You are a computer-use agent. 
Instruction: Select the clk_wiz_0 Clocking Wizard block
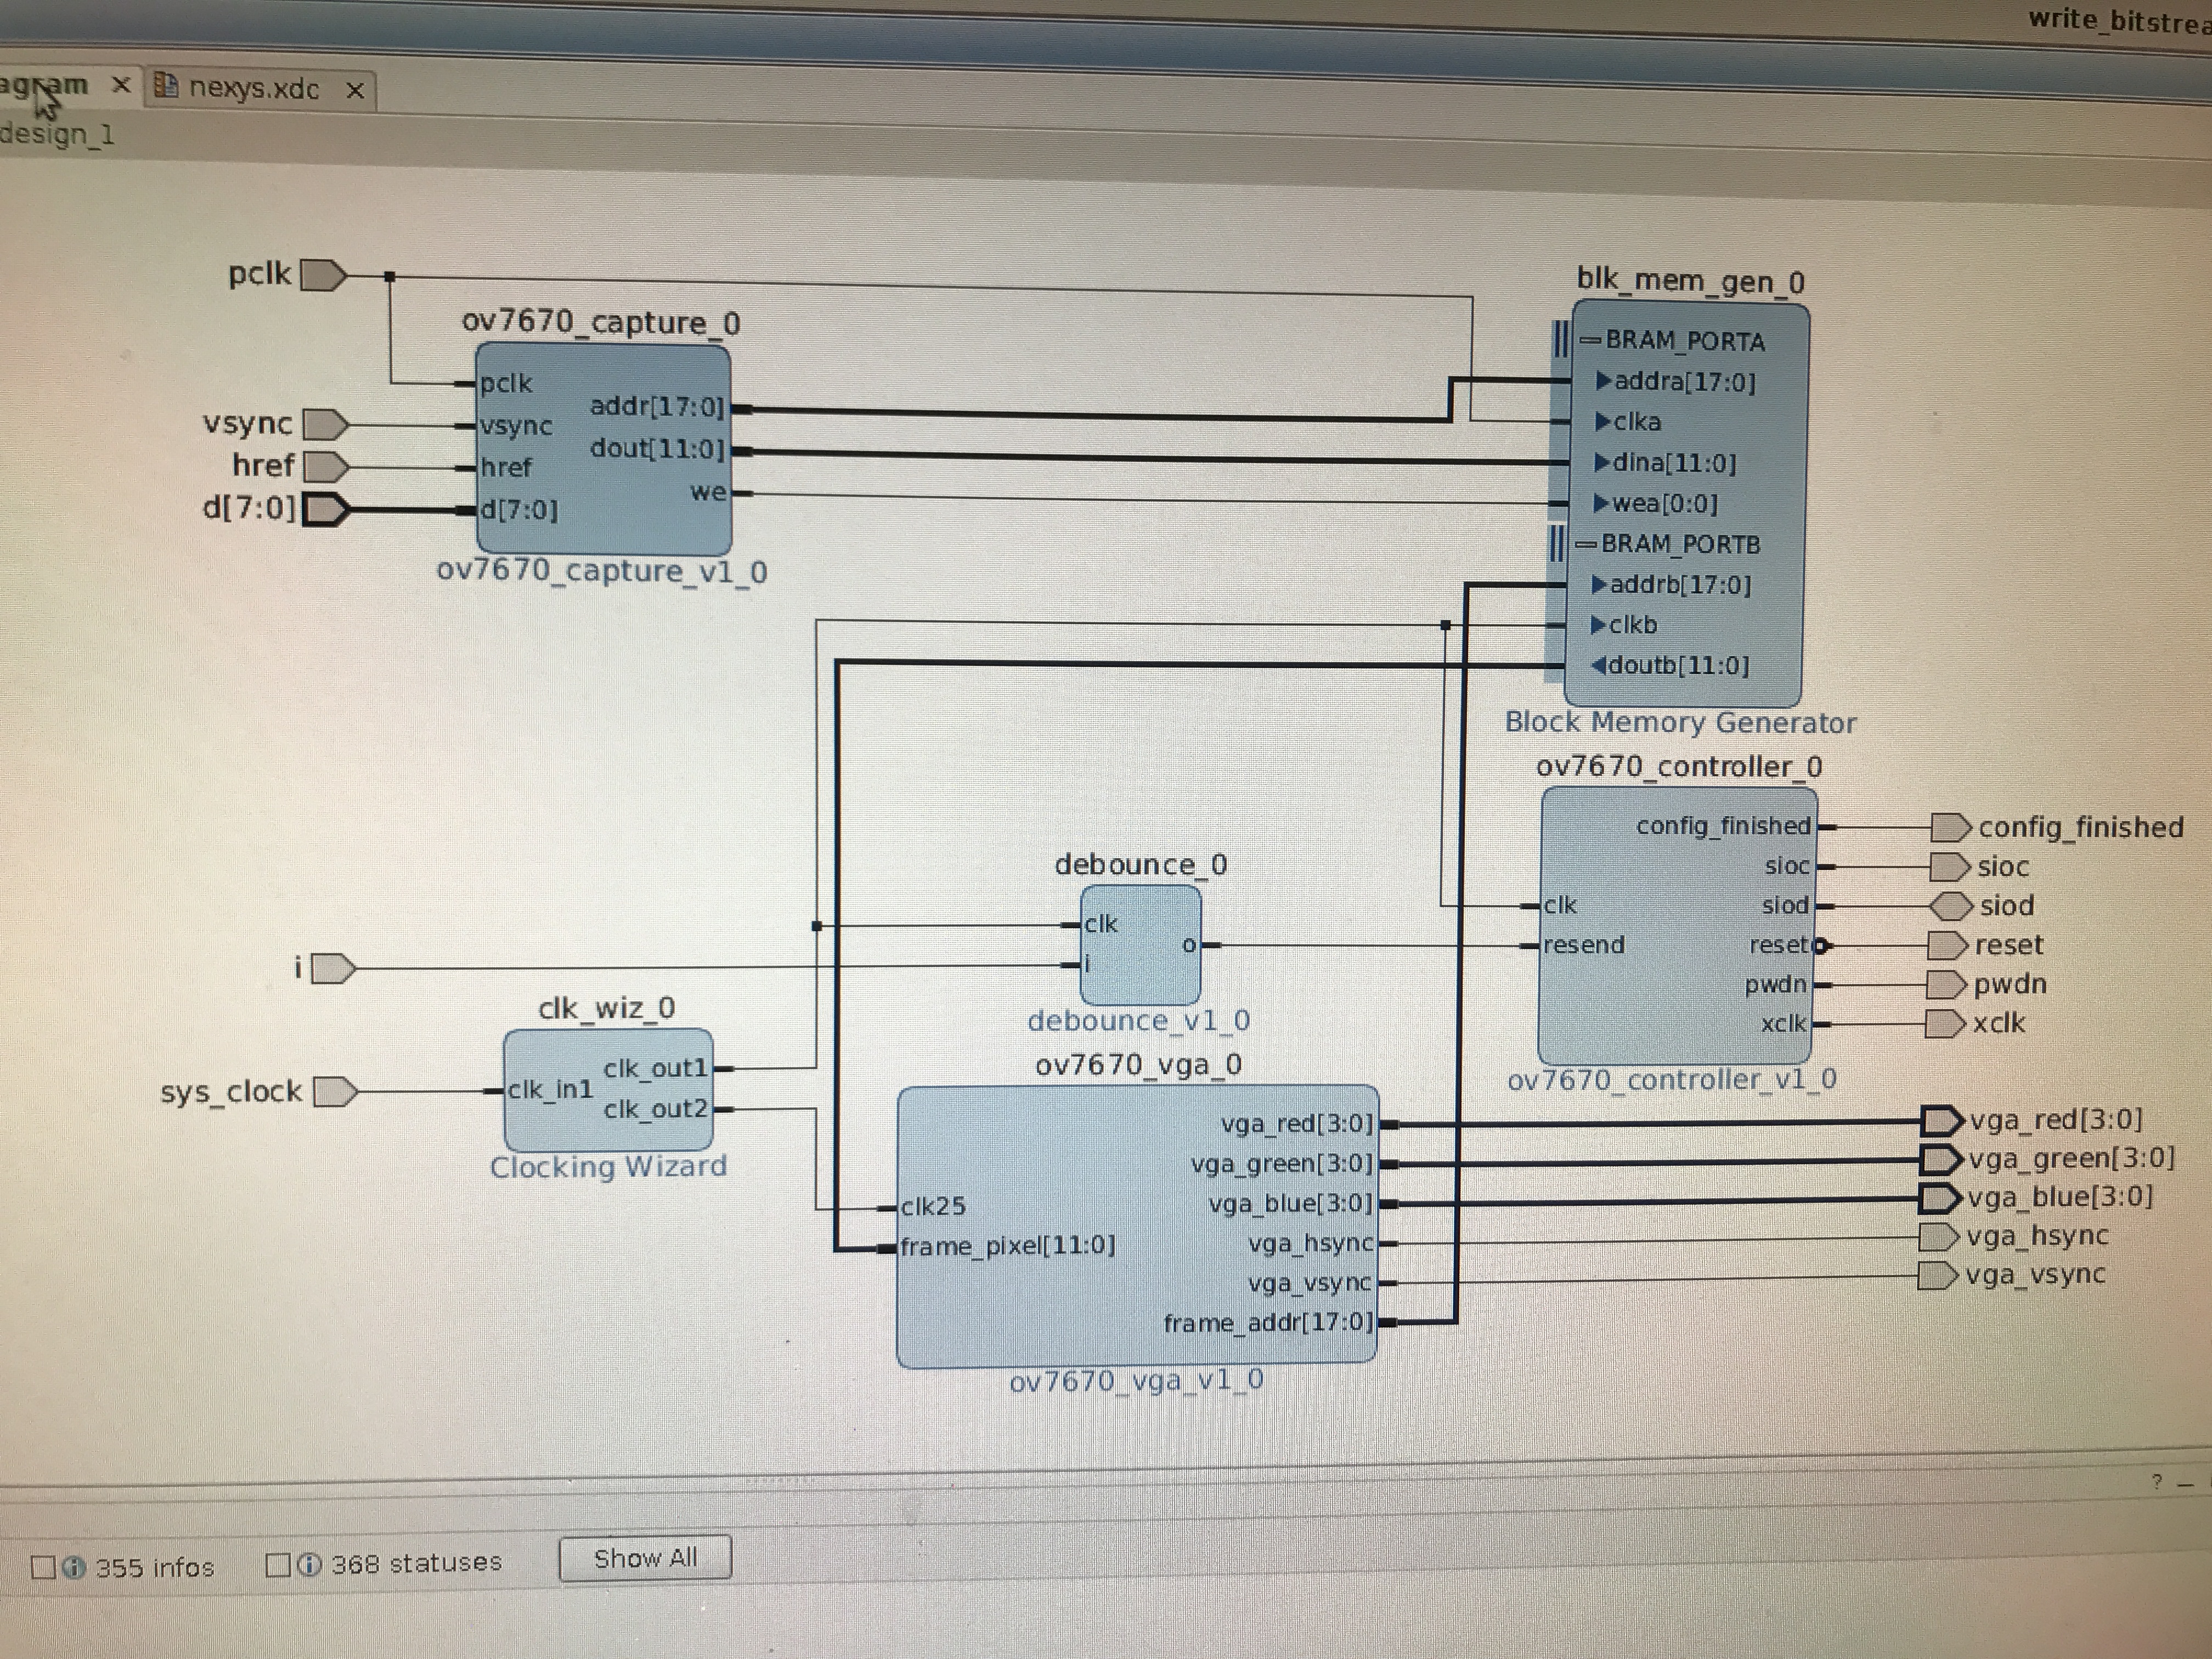(608, 1089)
